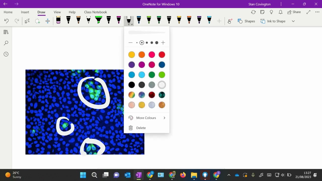Image resolution: width=322 pixels, height=181 pixels.
Task: Navigate back with the arrow
Action: click(5, 4)
